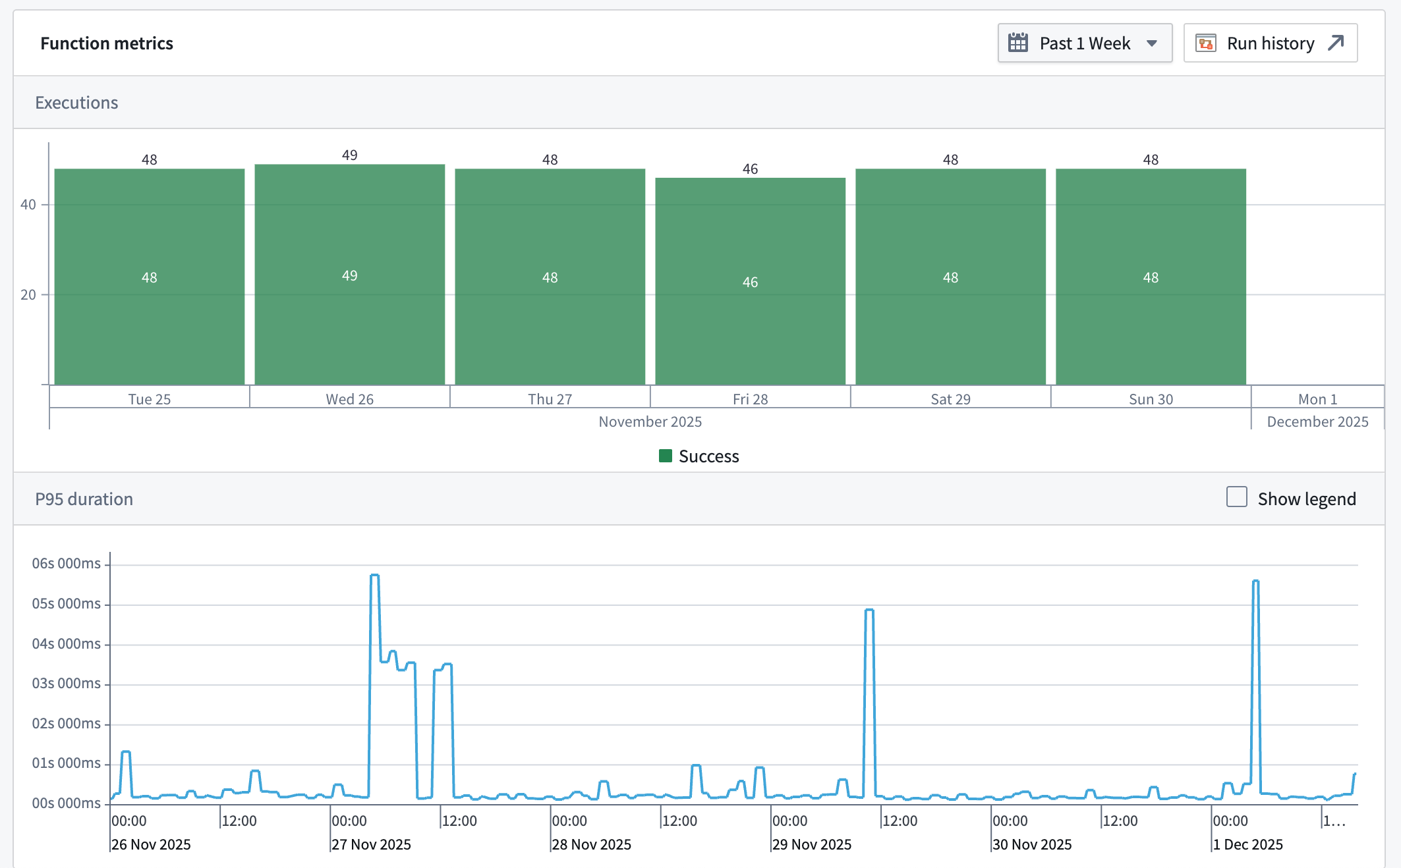Viewport: 1401px width, 868px height.
Task: Click the Sun 30 executions bar
Action: point(1151,277)
